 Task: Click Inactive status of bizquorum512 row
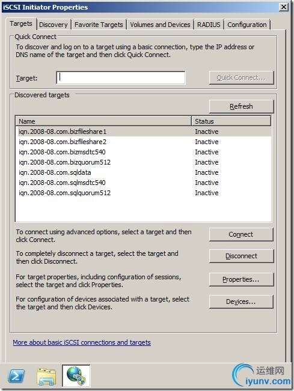tap(207, 162)
